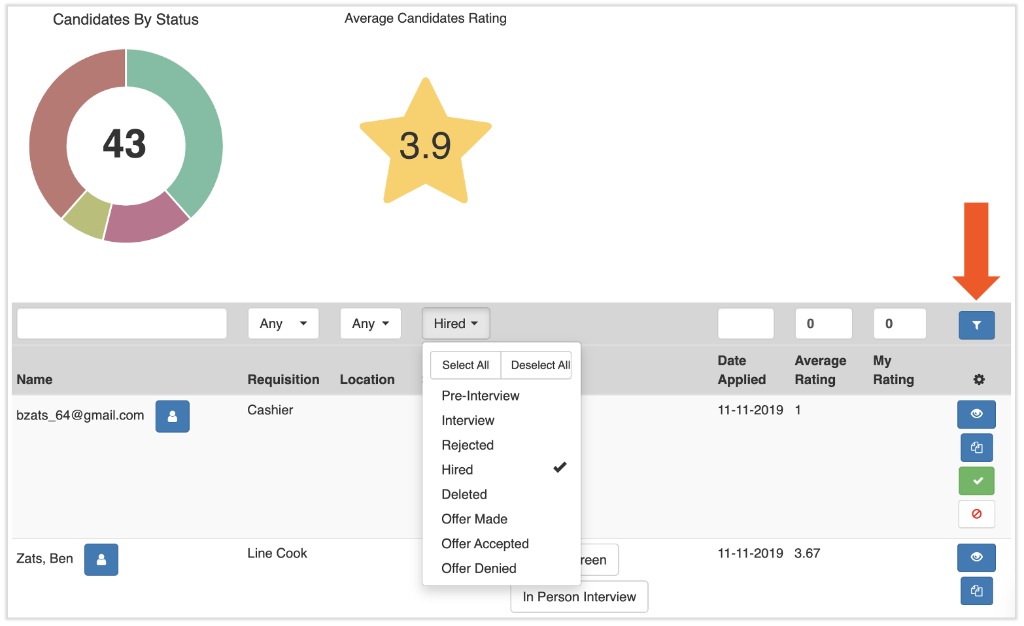Viewport: 1024px width, 626px height.
Task: Click copy icon in the Cashier row
Action: 976,448
